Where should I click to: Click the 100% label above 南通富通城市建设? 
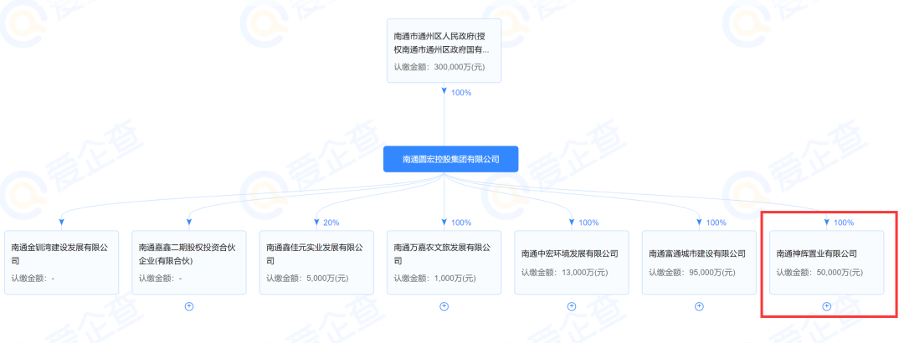(x=716, y=223)
